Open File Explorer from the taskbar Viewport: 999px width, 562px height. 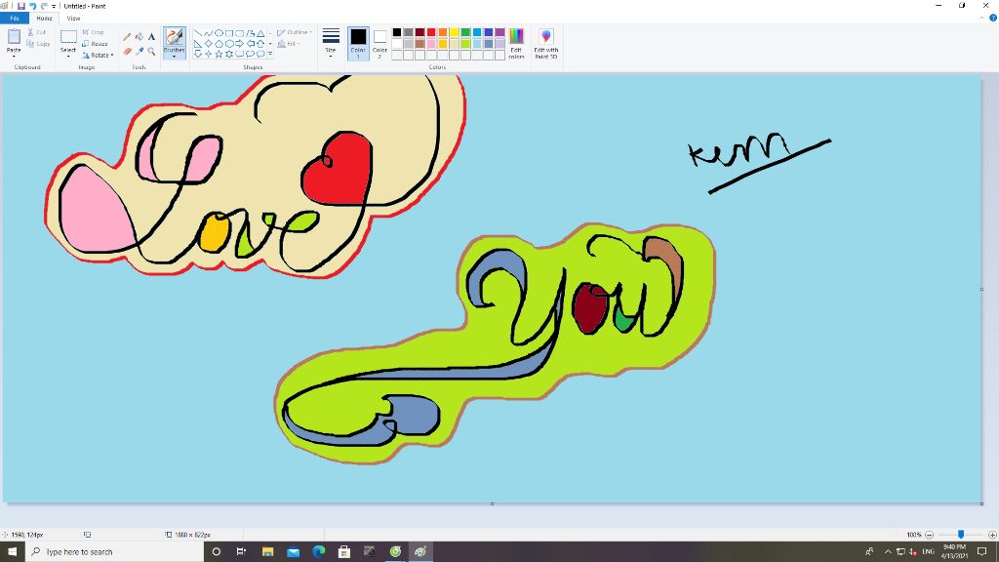click(267, 552)
